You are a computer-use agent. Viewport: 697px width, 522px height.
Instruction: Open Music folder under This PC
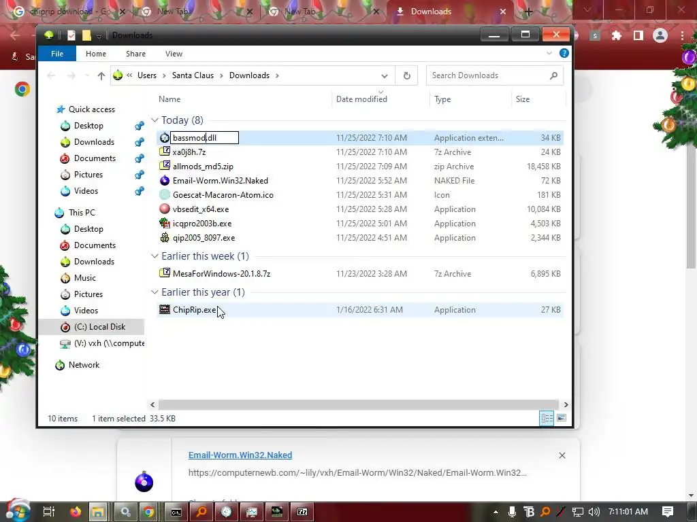84,278
